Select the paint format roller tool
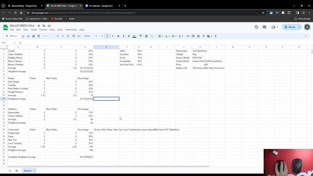 pyautogui.click(x=39, y=36)
